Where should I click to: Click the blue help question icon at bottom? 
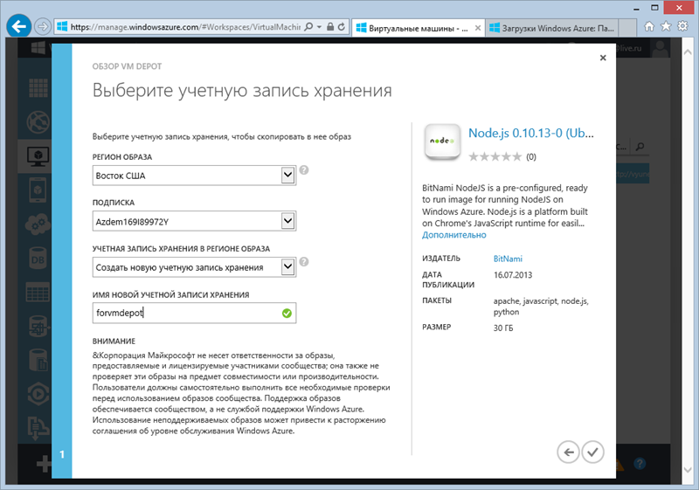(x=640, y=464)
